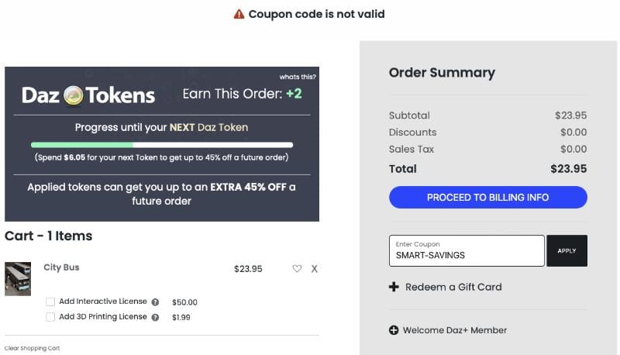Screen dimensions: 620x355
Task: Tick the Add 3D Printing License checkbox
Action: click(x=50, y=317)
